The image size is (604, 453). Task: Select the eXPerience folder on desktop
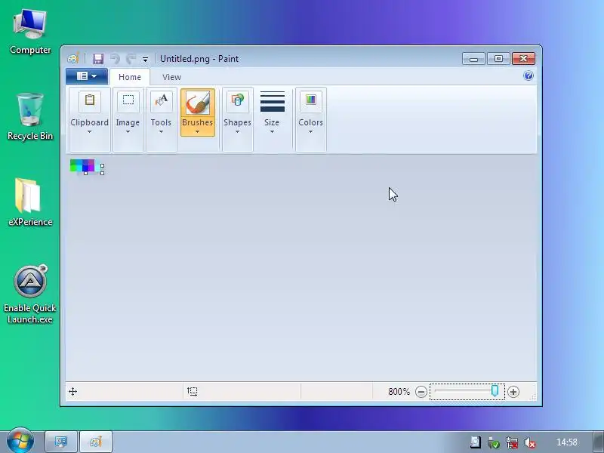pyautogui.click(x=30, y=202)
